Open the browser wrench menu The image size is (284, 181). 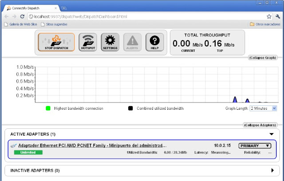[278, 17]
